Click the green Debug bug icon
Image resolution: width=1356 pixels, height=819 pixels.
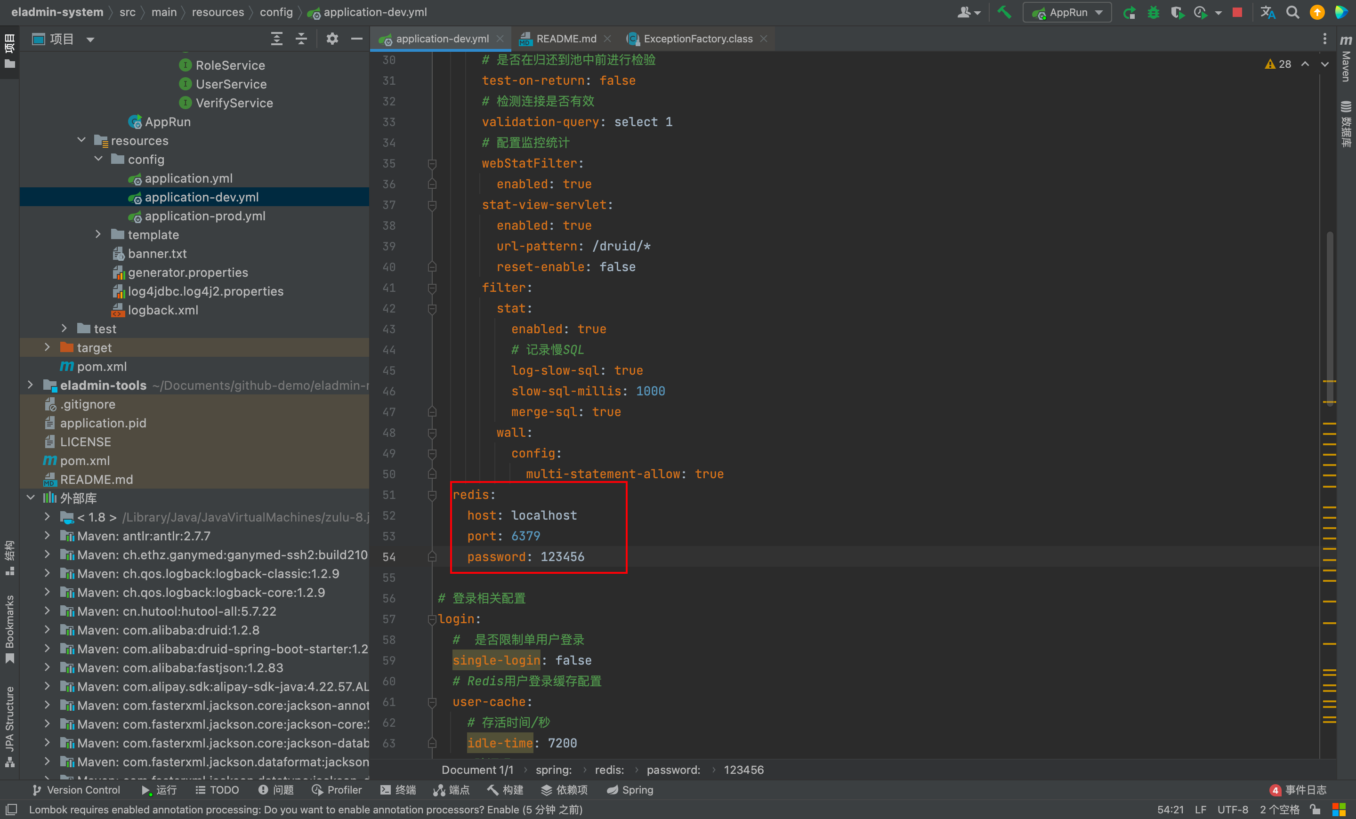click(x=1153, y=13)
